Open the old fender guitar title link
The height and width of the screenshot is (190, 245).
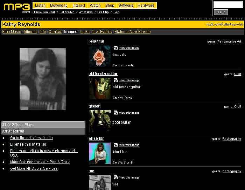(103, 74)
